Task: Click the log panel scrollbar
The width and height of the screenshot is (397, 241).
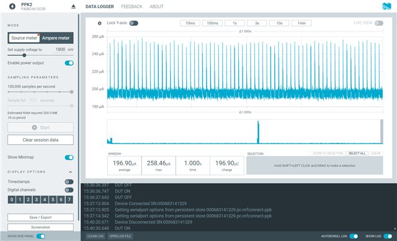Action: pos(395,229)
